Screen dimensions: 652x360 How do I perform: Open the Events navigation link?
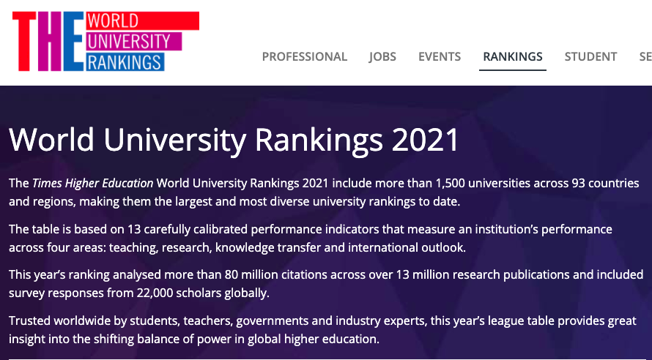point(440,56)
